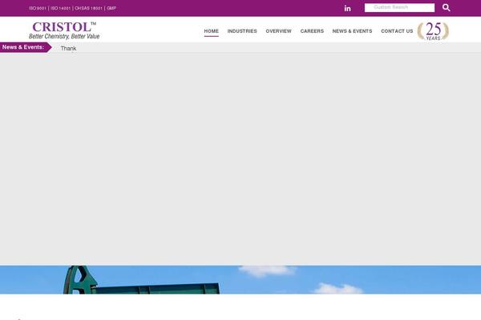481x320 pixels.
Task: Open the NEWS & EVENTS menu item
Action: (x=352, y=31)
